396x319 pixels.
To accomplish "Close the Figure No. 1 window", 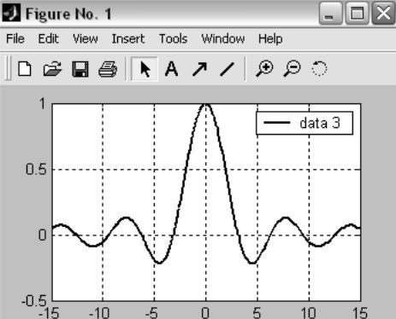I will (383, 14).
